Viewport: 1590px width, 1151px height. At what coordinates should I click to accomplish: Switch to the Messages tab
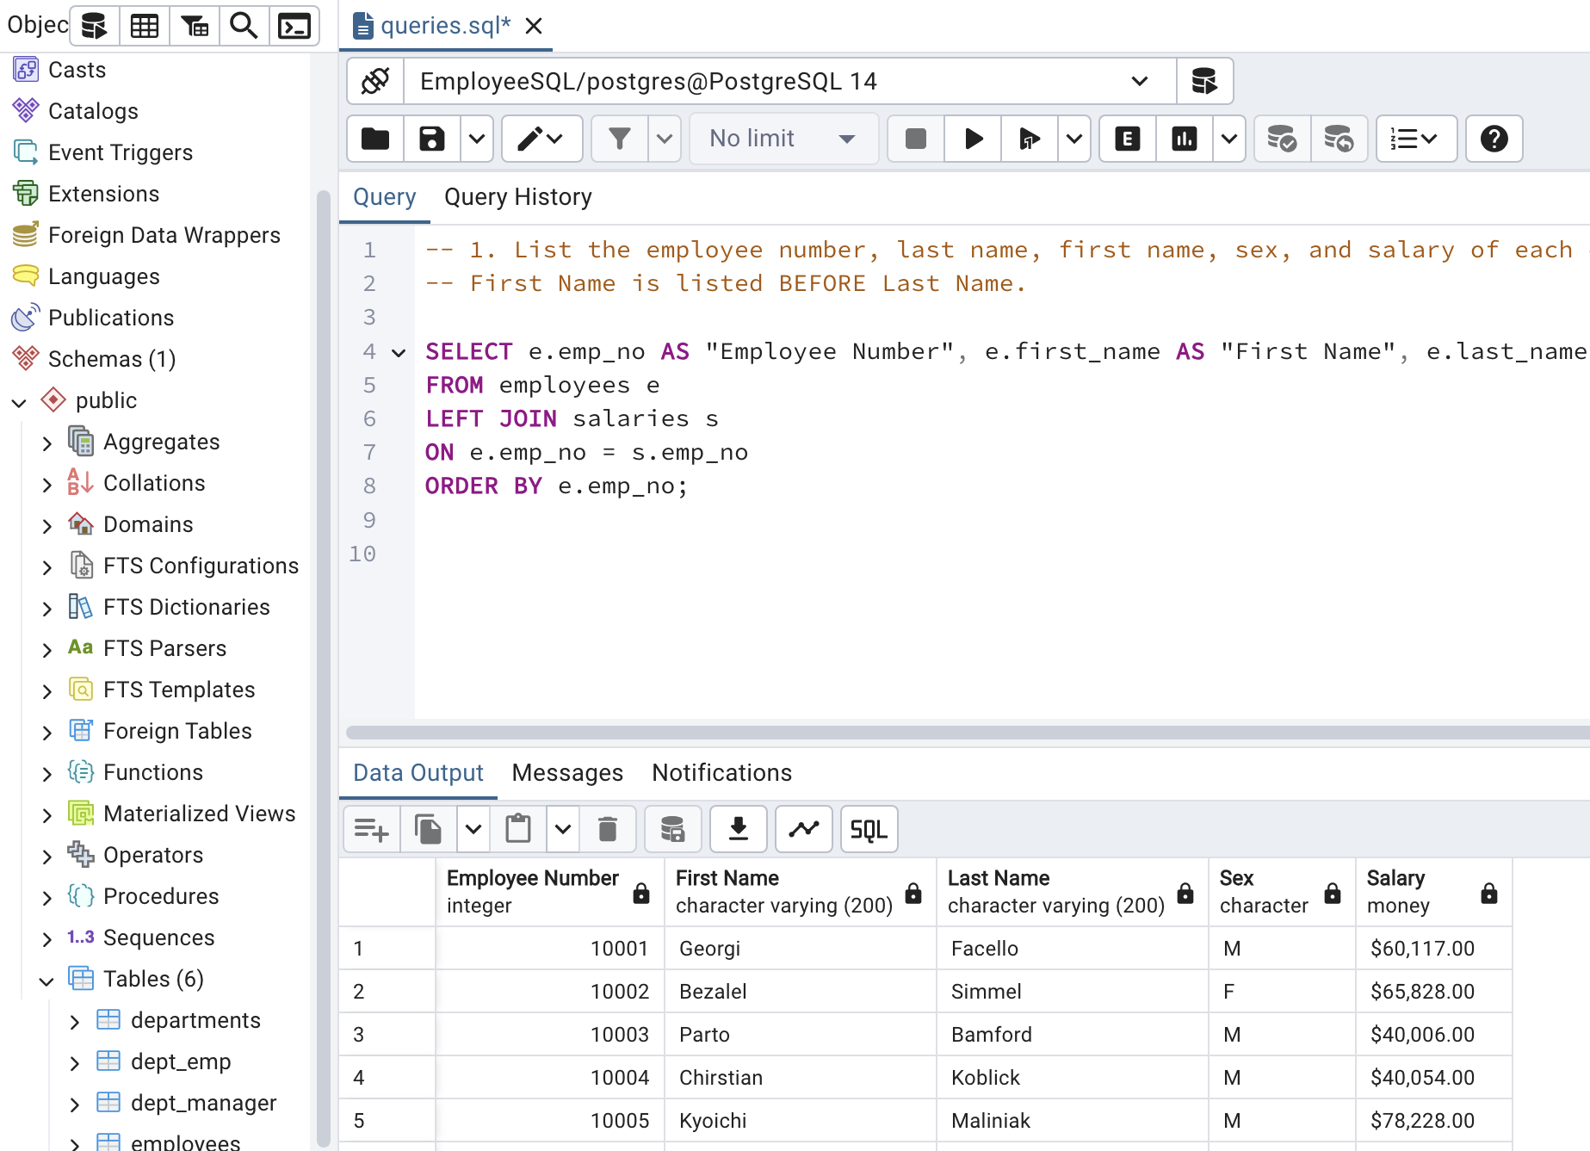(567, 773)
